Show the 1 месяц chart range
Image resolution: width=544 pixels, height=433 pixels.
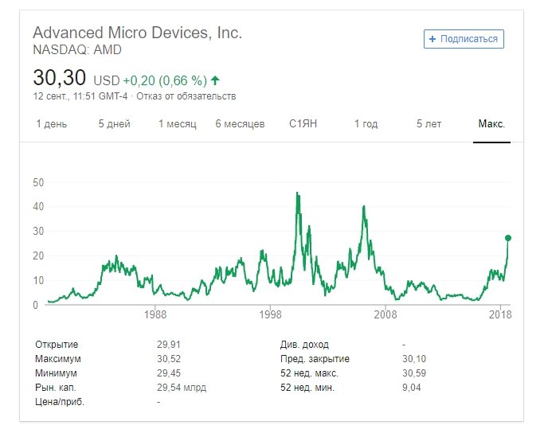[x=177, y=124]
